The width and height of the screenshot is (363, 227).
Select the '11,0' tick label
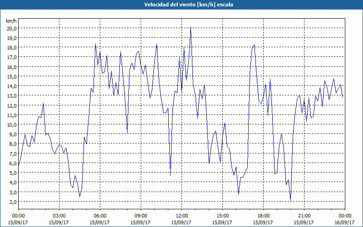point(12,115)
